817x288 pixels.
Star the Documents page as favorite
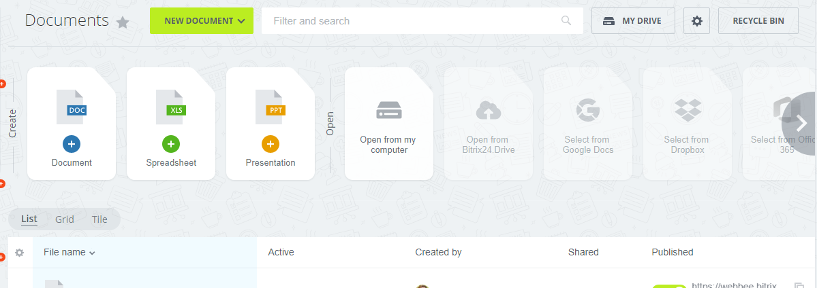[123, 22]
